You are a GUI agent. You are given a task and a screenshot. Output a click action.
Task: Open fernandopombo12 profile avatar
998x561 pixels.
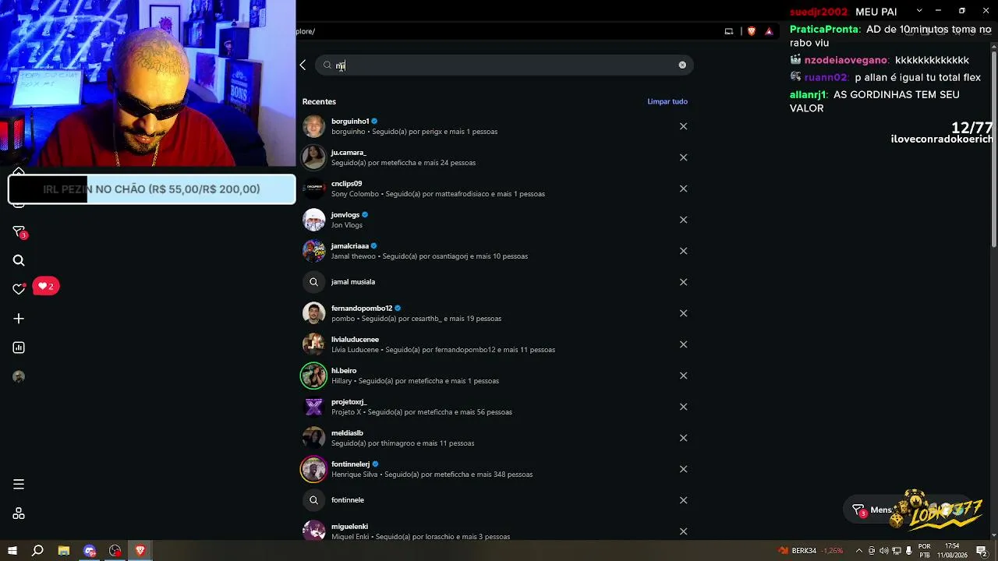(x=313, y=313)
